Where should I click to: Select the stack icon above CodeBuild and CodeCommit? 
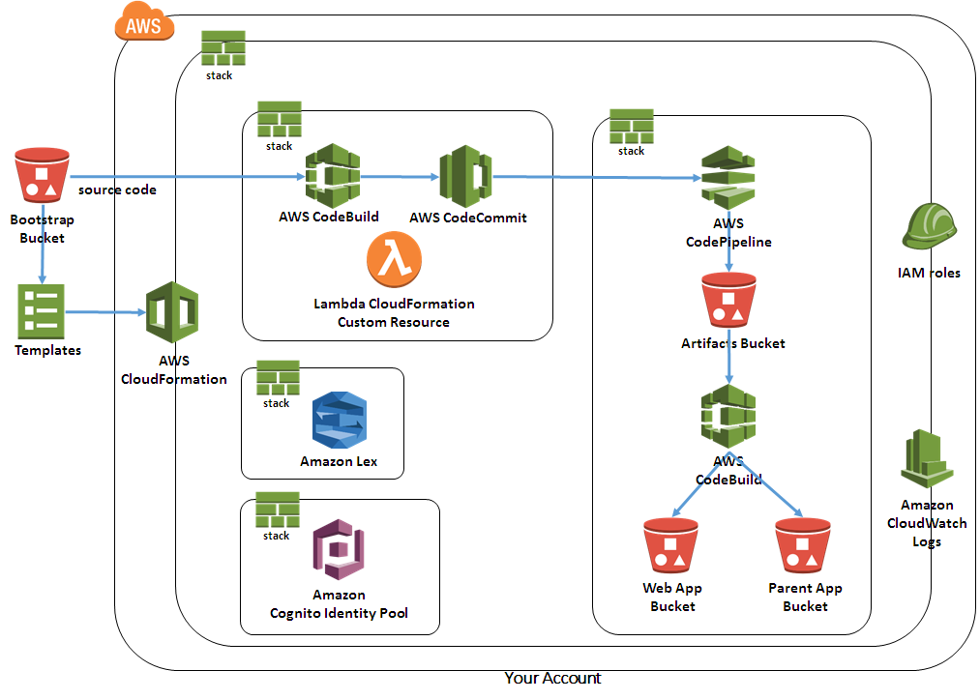coord(280,119)
